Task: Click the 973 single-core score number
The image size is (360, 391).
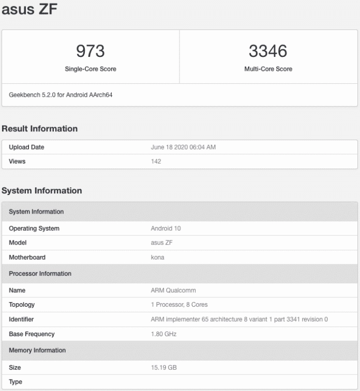Action: tap(90, 51)
